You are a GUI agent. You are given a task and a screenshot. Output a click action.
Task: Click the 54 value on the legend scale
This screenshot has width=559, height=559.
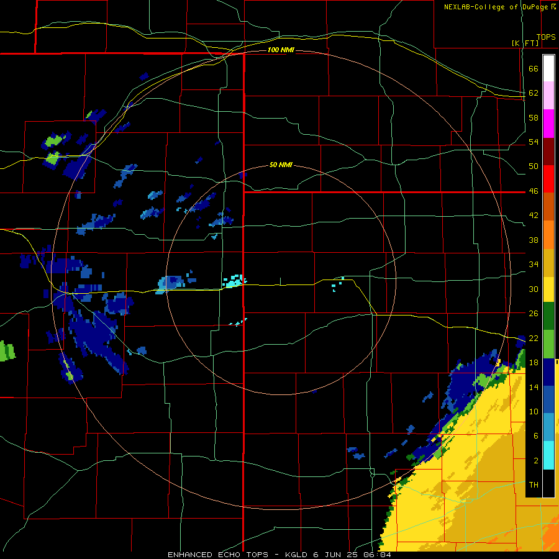click(x=534, y=142)
